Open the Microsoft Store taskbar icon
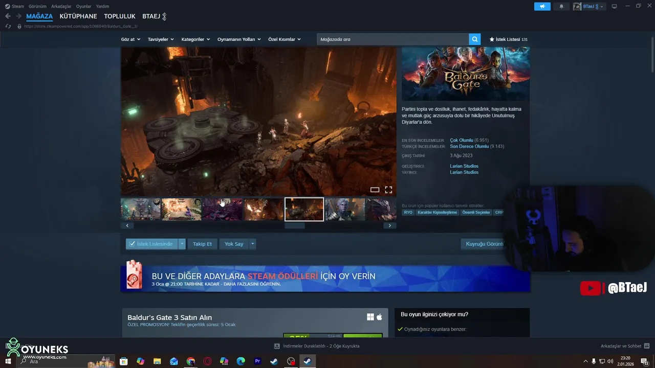The width and height of the screenshot is (655, 368). [x=123, y=361]
